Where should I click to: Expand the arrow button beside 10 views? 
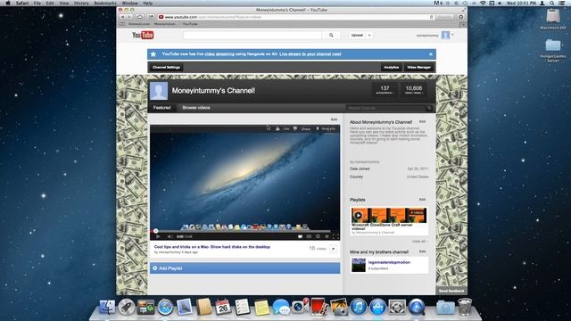coord(333,249)
